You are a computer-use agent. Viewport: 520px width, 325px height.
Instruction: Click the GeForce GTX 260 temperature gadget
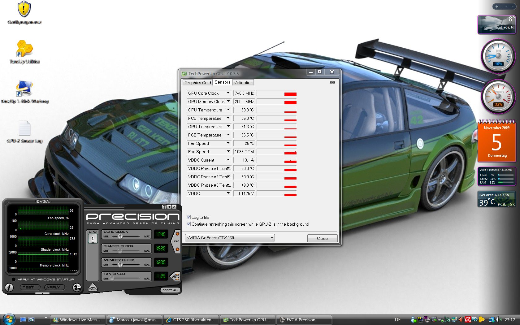pyautogui.click(x=497, y=199)
